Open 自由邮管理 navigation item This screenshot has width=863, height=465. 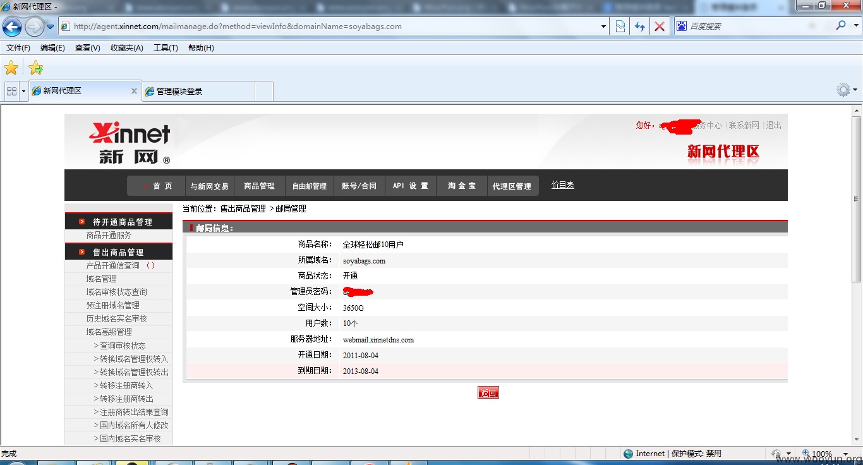click(x=309, y=186)
